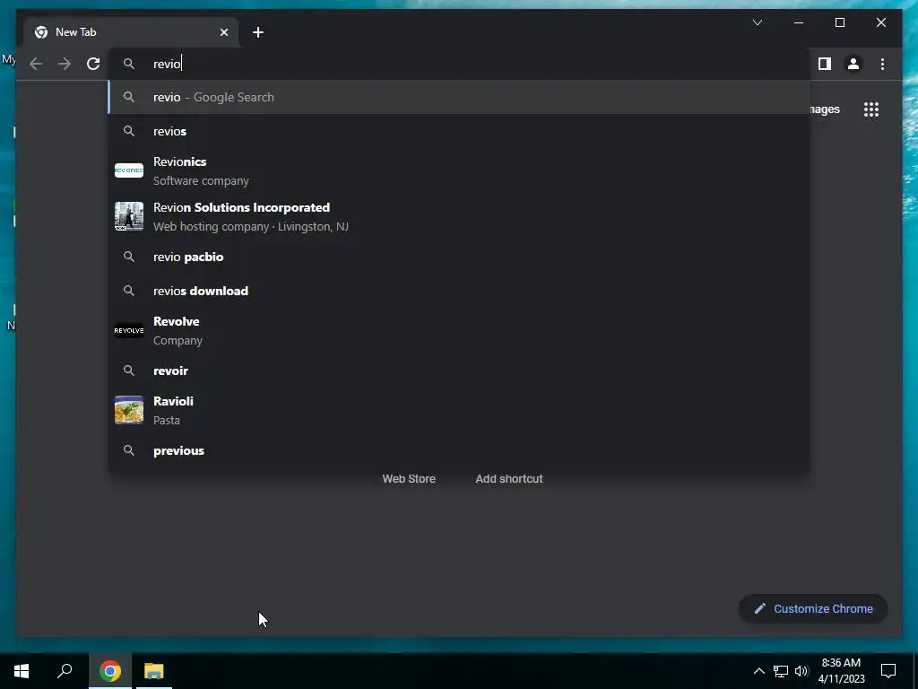
Task: Click the Revionics logo thumbnail
Action: pos(129,170)
